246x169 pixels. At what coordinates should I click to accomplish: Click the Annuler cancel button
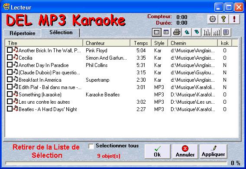[185, 151]
